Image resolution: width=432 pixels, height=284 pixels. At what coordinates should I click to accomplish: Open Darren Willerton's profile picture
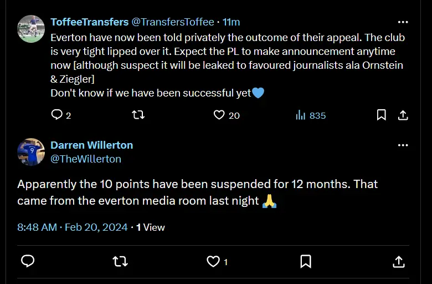(x=31, y=152)
